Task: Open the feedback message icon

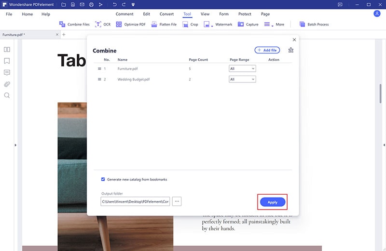Action: [340, 4]
